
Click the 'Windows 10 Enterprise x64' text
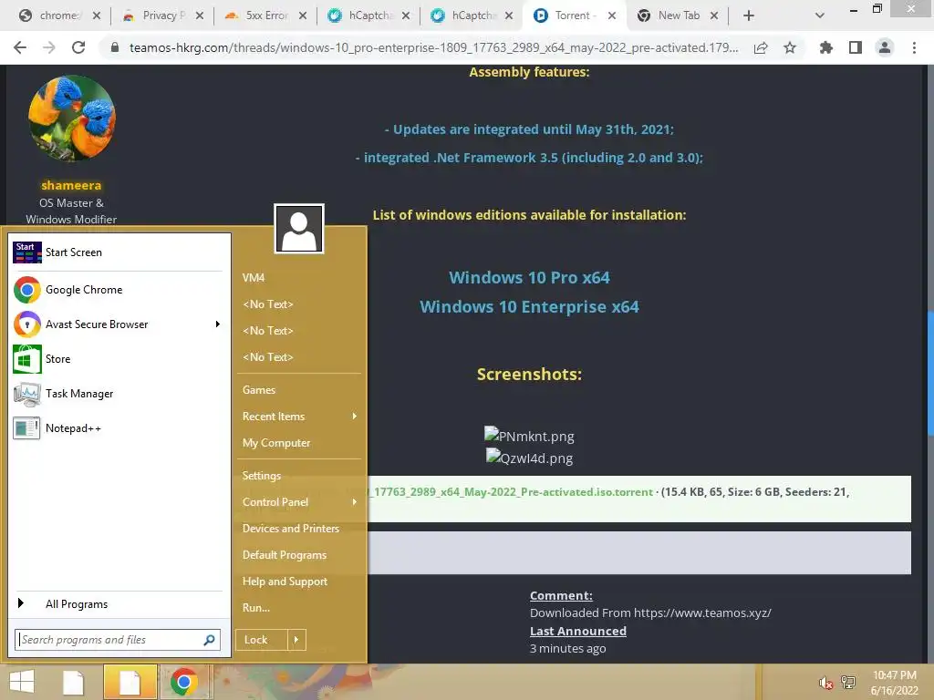(529, 306)
